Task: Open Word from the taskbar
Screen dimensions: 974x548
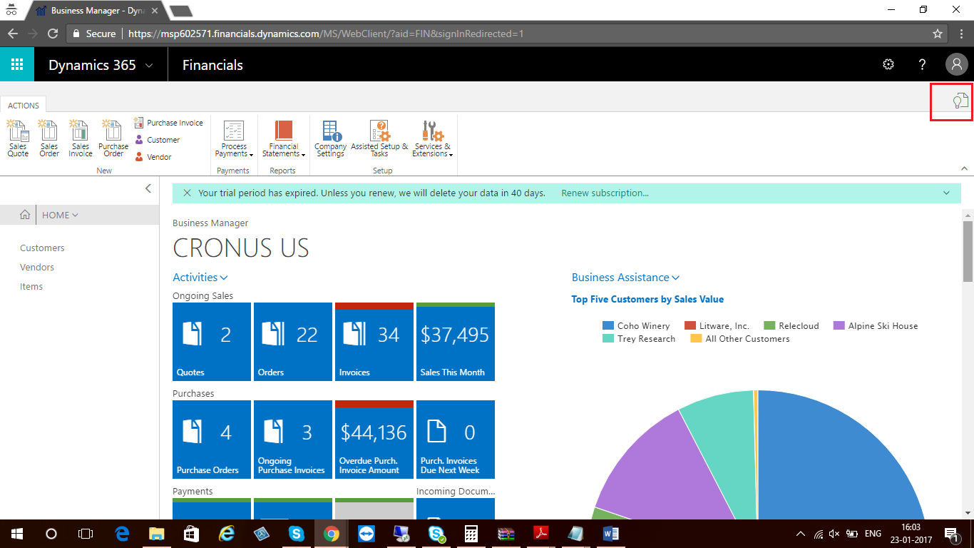Action: [610, 534]
